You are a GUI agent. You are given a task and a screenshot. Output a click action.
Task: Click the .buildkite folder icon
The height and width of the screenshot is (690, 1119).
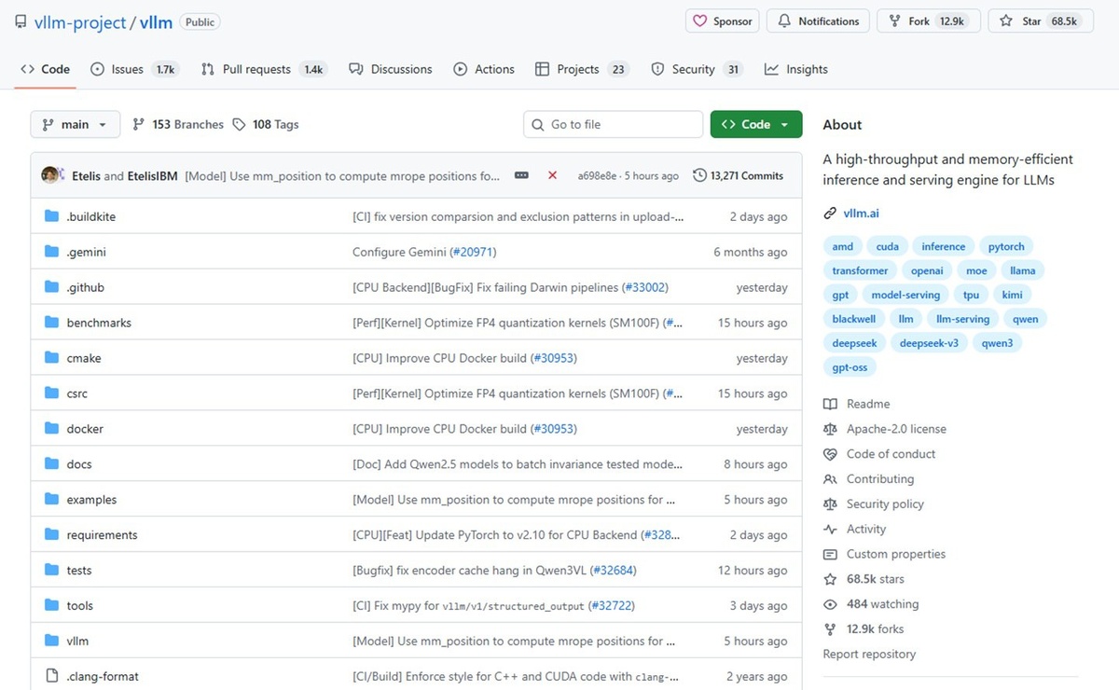[x=51, y=216]
